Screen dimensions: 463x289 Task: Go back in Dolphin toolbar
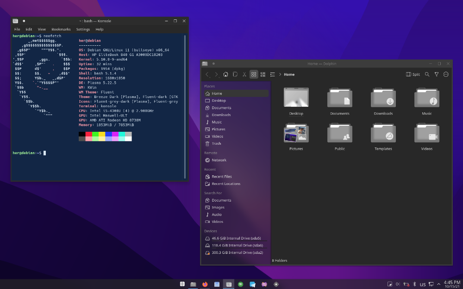pos(207,74)
